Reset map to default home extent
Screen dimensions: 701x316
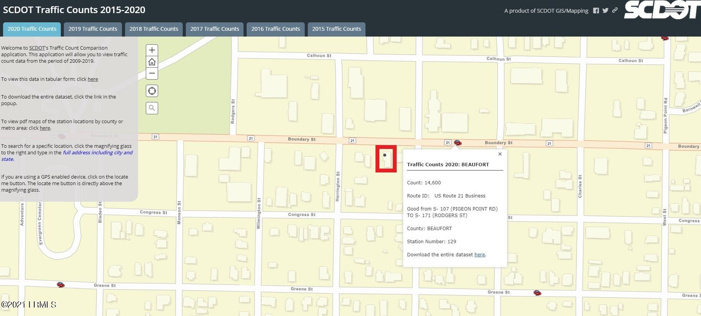[152, 62]
